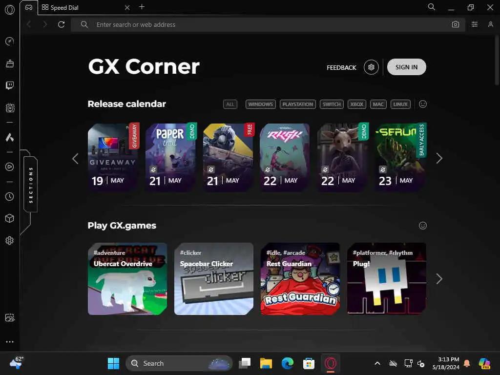Screen dimensions: 500x375
Task: Play Plug! platformer game
Action: click(x=387, y=279)
